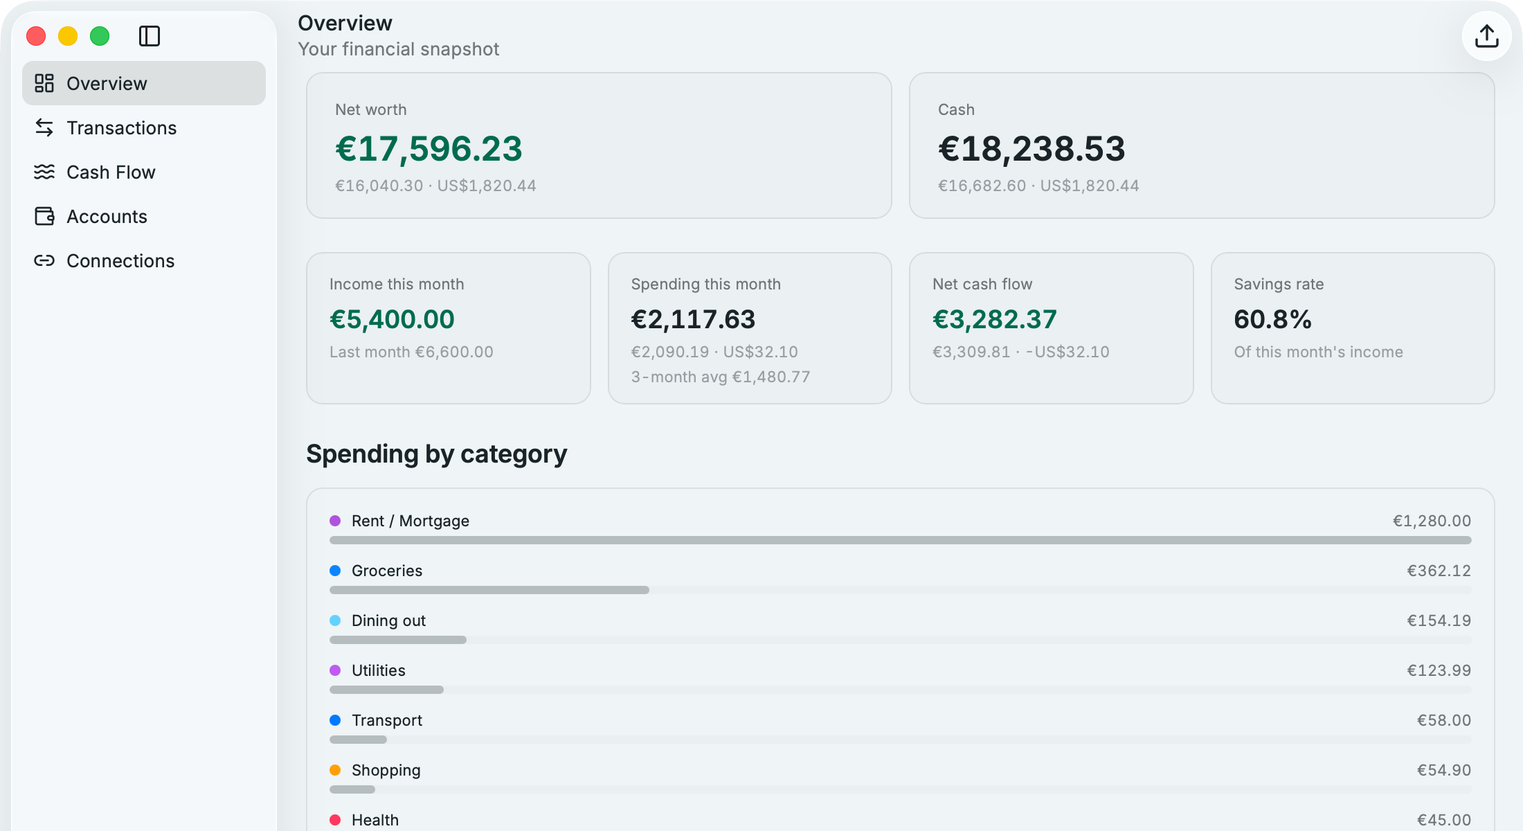Click the yellow minimize window button

point(68,36)
